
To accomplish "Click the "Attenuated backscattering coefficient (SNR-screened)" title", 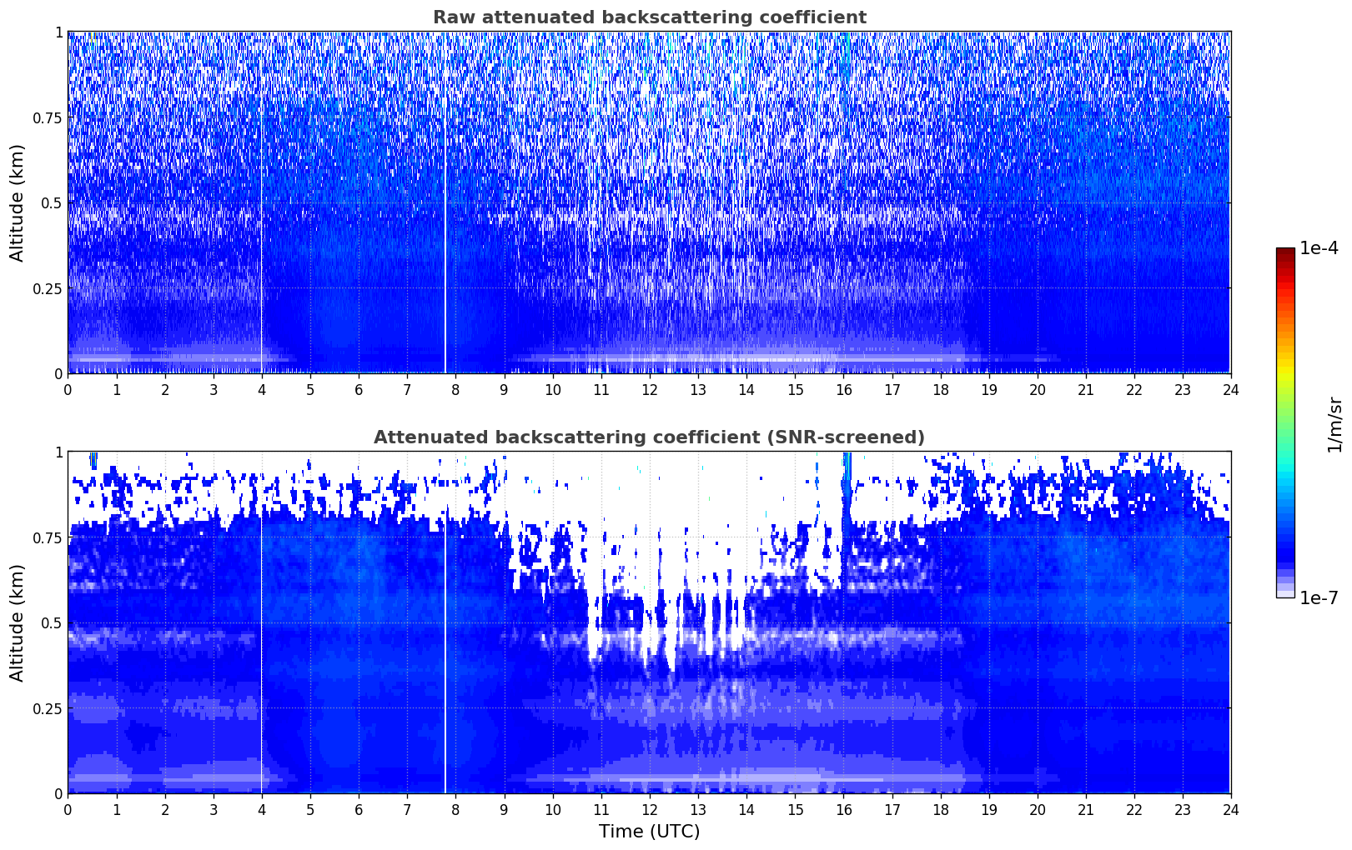I will click(649, 437).
